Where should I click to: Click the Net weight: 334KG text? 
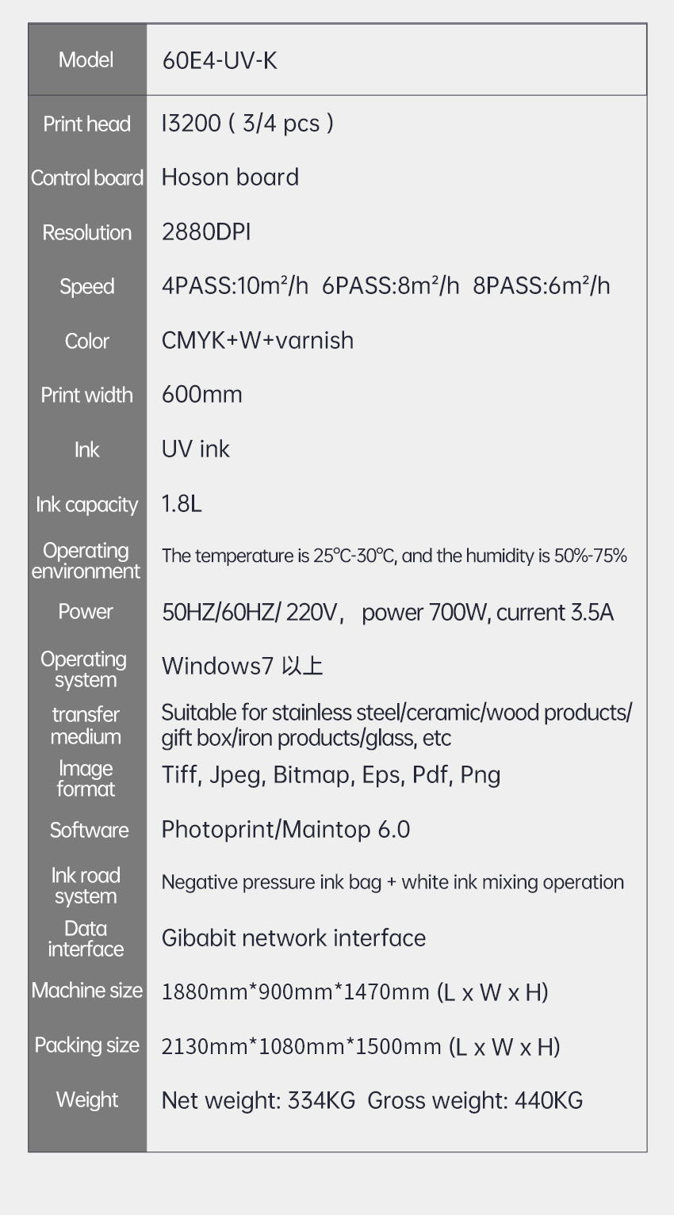[x=258, y=1101]
